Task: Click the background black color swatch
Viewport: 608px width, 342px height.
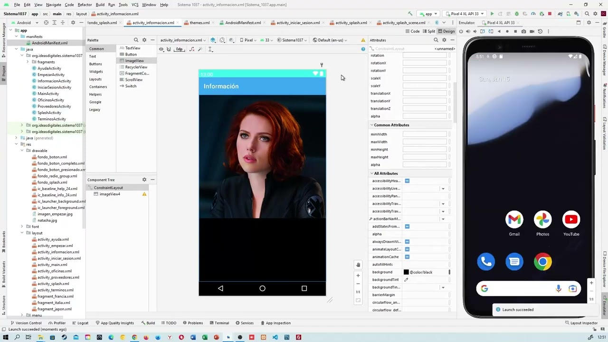Action: (x=406, y=272)
